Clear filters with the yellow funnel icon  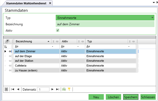pos(69,89)
